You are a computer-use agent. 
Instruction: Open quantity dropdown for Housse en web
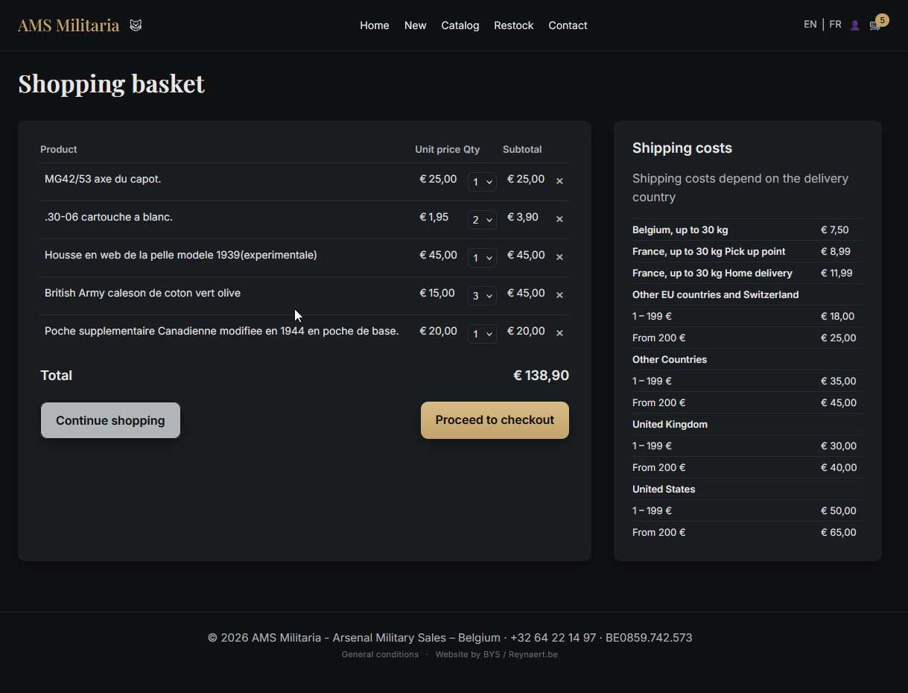point(482,258)
